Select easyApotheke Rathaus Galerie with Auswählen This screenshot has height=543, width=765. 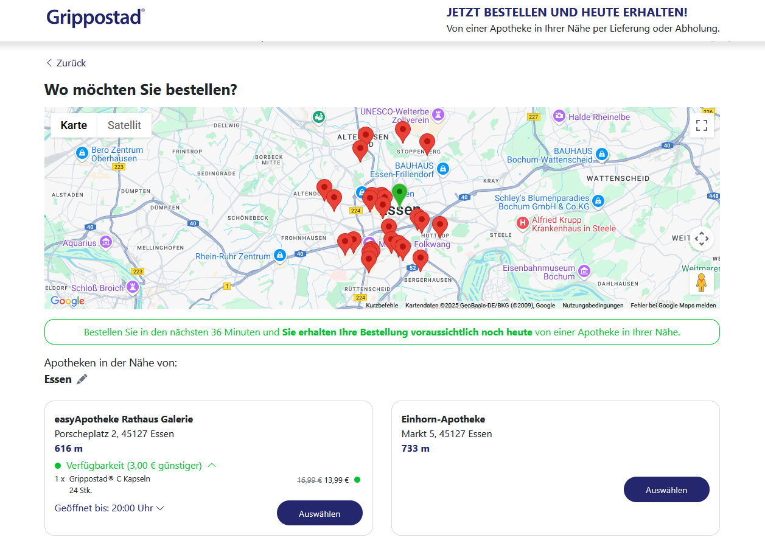tap(320, 513)
